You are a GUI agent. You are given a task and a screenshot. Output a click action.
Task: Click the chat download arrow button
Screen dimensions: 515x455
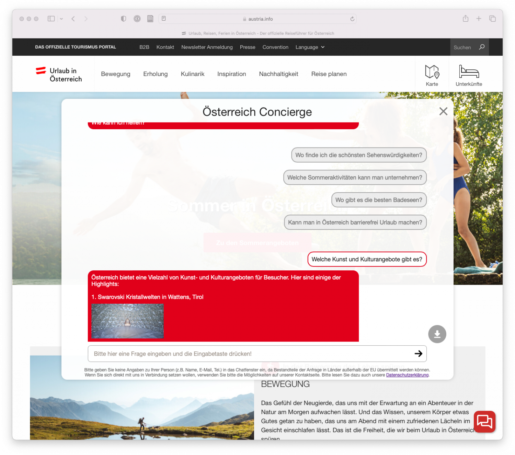point(437,334)
